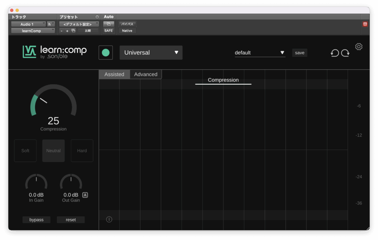This screenshot has width=378, height=240.
Task: Open the insert position h dropdown
Action: [51, 24]
